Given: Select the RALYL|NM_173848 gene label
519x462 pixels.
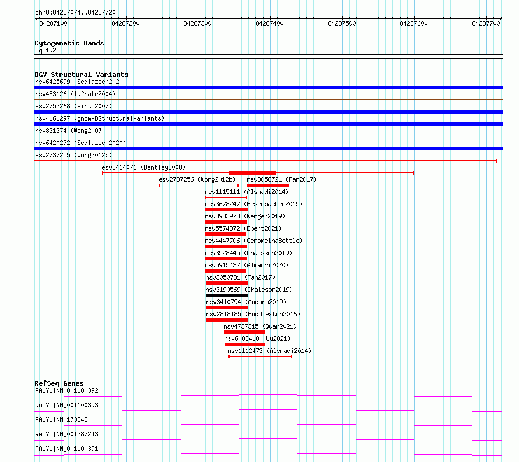Looking at the screenshot, I should 61,419.
